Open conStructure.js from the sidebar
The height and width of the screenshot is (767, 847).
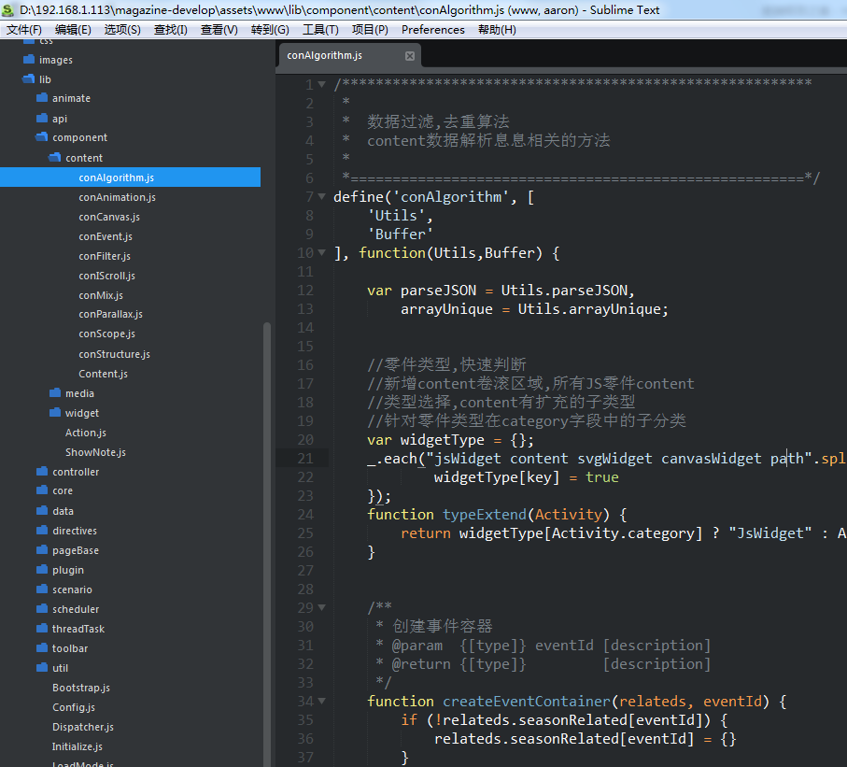tap(115, 354)
